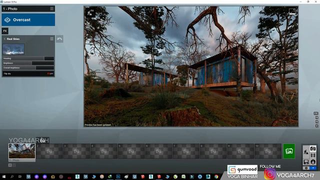
Task: Click the top quality icon right of preview
Action: point(316,113)
